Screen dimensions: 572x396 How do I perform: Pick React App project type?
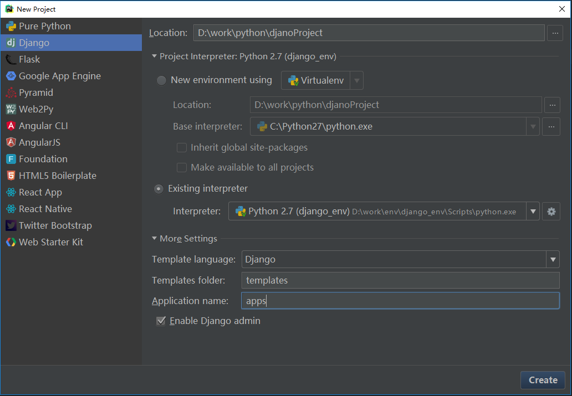(x=71, y=192)
